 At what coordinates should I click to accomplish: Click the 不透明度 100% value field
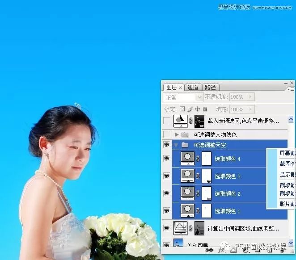click(x=239, y=97)
